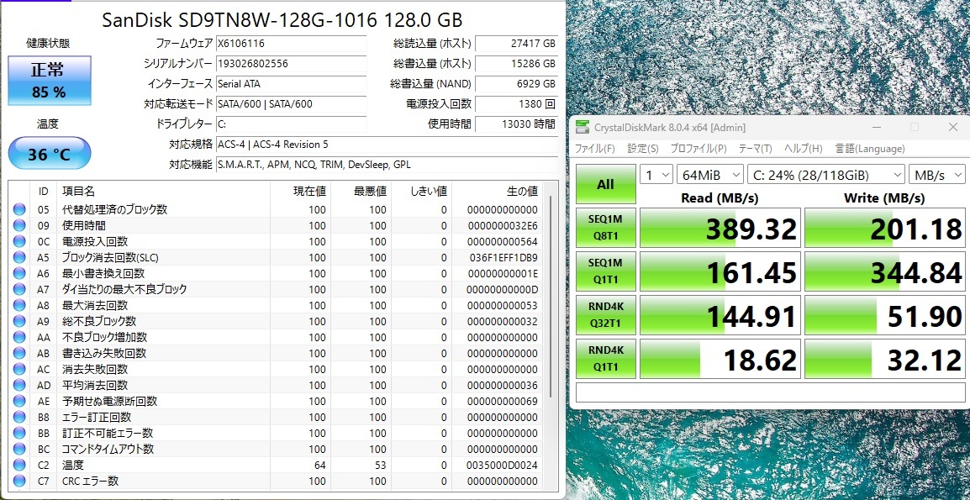Click the blue status orb for row A5
970x500 pixels.
click(19, 257)
